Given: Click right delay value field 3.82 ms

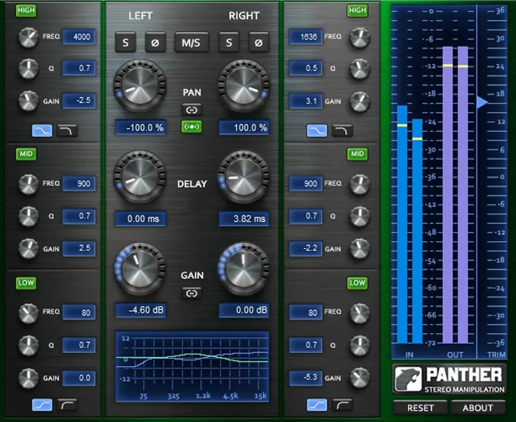Looking at the screenshot, I should click(244, 219).
